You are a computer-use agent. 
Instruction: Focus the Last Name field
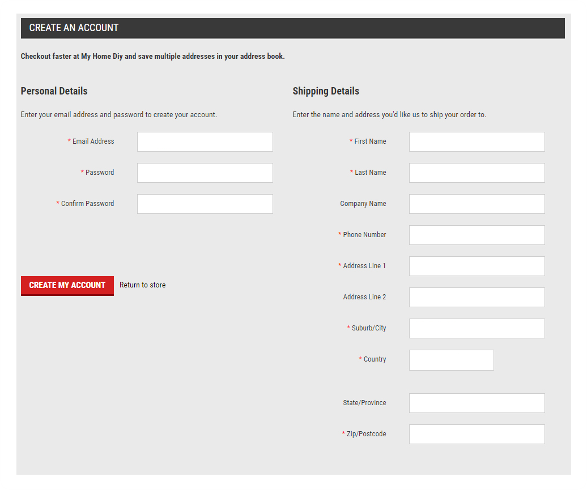477,173
